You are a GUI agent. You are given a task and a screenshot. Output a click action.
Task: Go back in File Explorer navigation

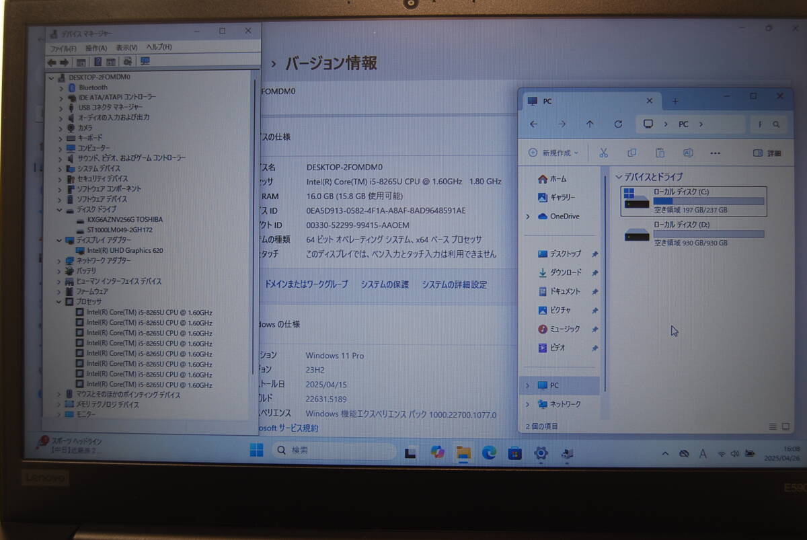coord(533,124)
